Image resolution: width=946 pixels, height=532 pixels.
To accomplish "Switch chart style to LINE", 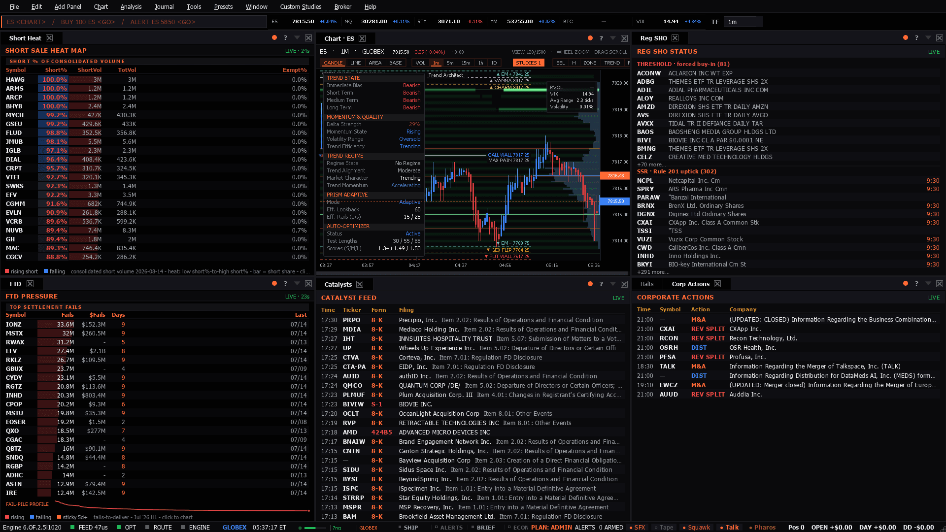I will pos(356,63).
